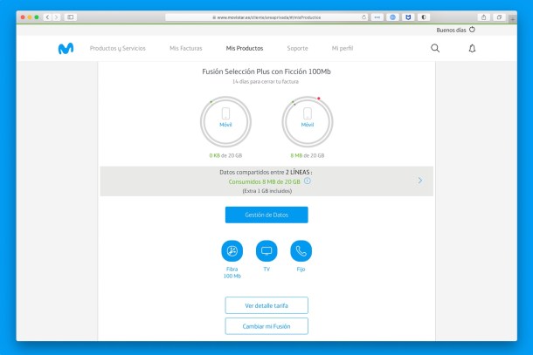This screenshot has width=533, height=355.
Task: Open the Fibra 100 Mb icon
Action: coord(232,251)
